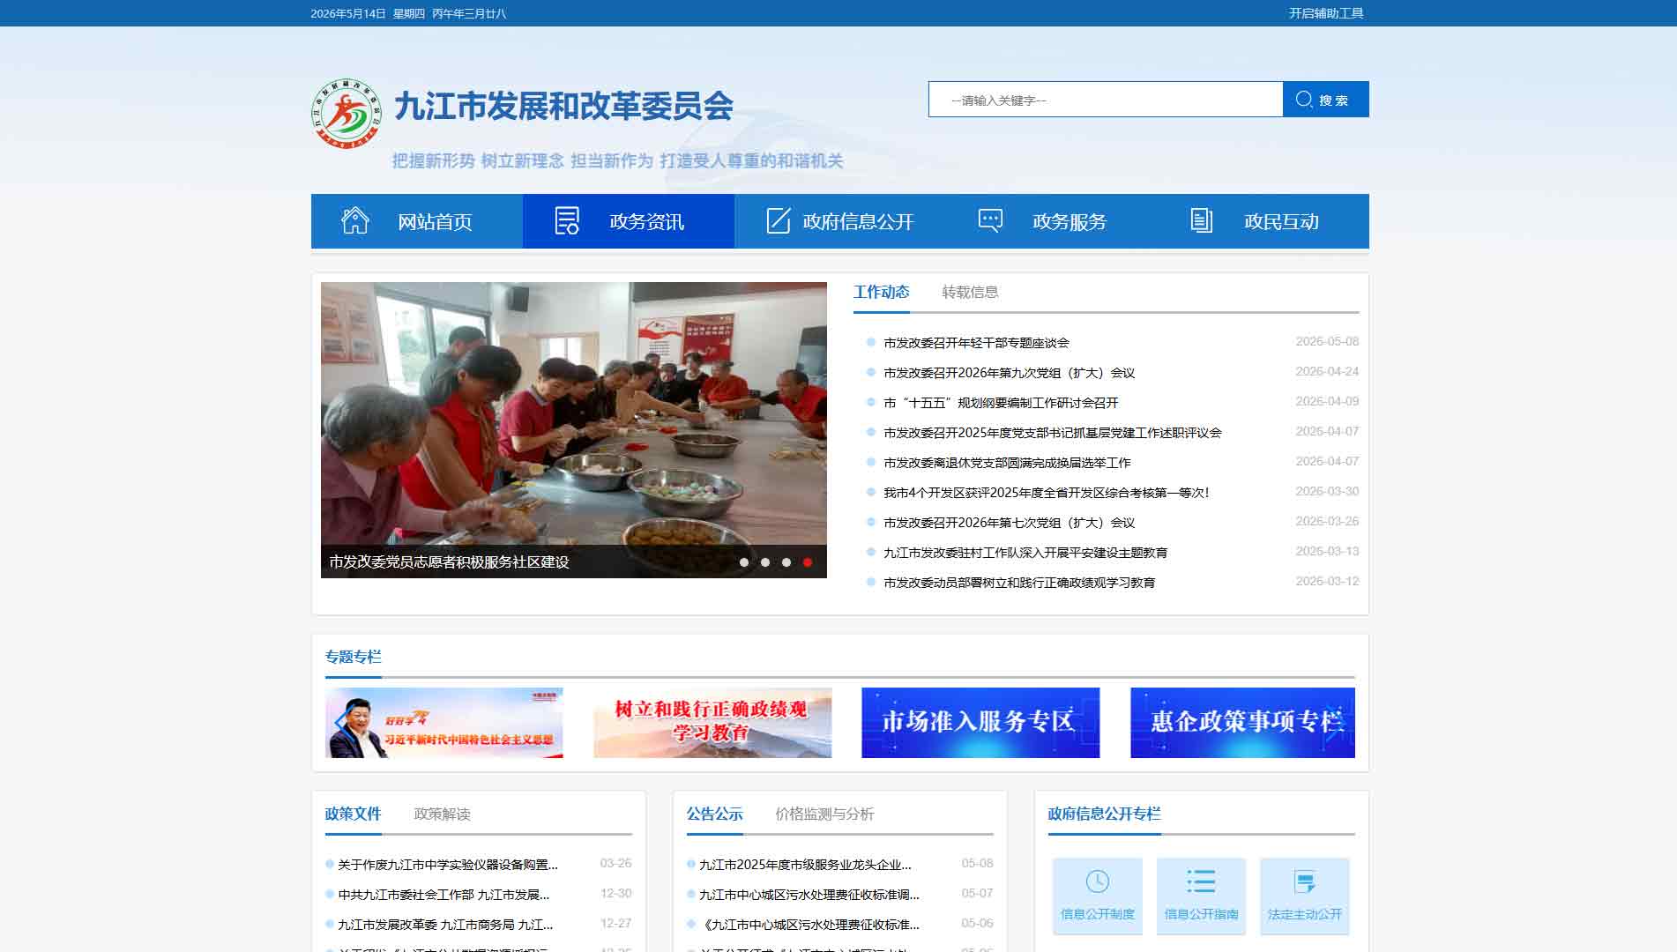Viewport: 1677px width, 952px height.
Task: Open the 习近平新时代中国特色社会主义思想 banner
Action: (x=443, y=723)
